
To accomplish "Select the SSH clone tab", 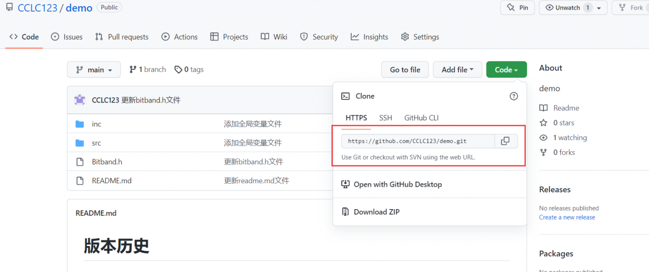I will click(x=386, y=118).
